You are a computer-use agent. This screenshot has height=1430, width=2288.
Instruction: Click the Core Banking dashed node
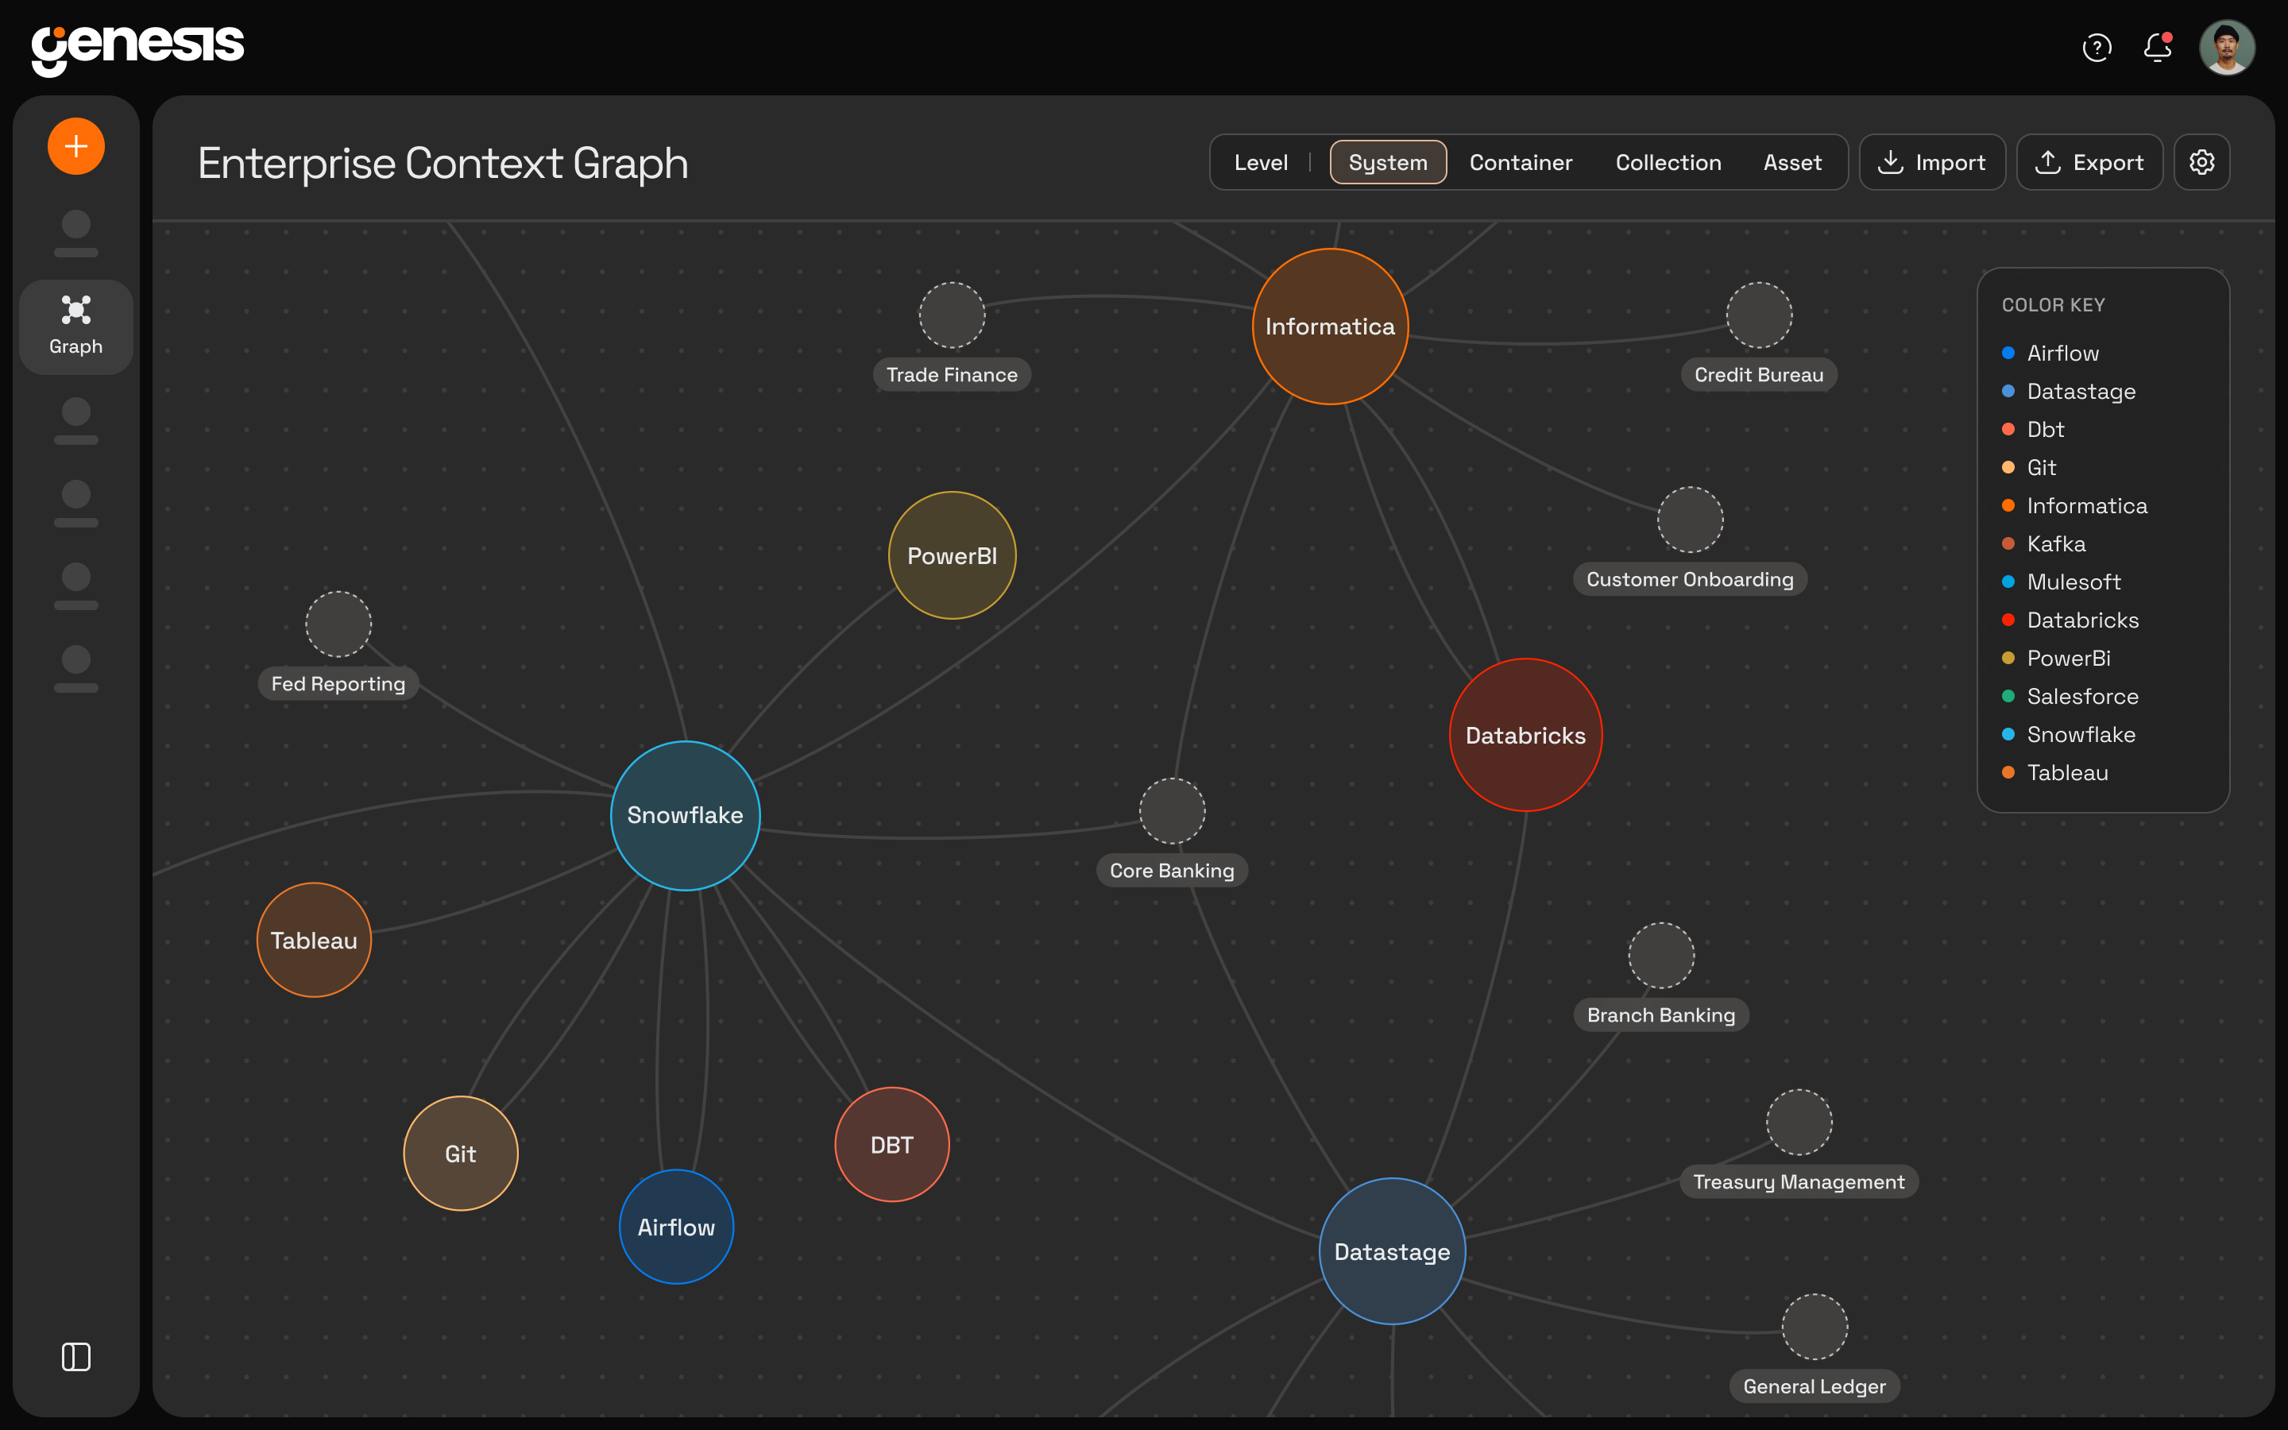pyautogui.click(x=1172, y=810)
